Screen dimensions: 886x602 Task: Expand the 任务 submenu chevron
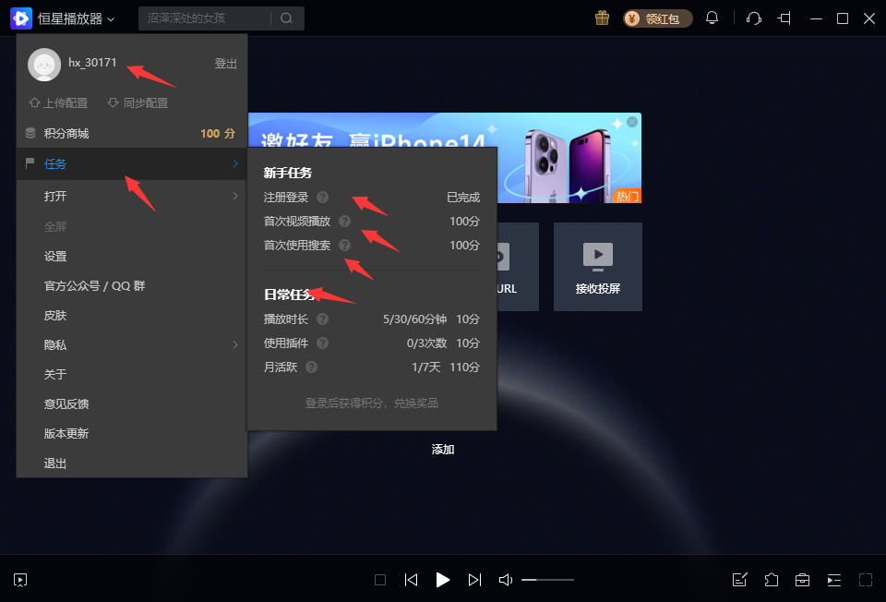click(235, 164)
